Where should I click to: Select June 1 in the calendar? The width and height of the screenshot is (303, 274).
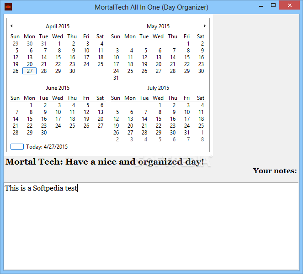pos(31,105)
